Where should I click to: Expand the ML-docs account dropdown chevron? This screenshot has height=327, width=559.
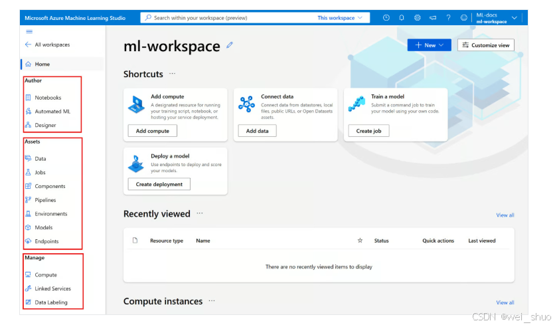click(x=514, y=18)
